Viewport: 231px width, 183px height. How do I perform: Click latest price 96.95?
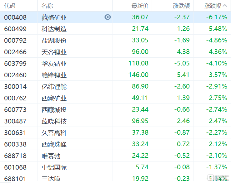coord(140,121)
